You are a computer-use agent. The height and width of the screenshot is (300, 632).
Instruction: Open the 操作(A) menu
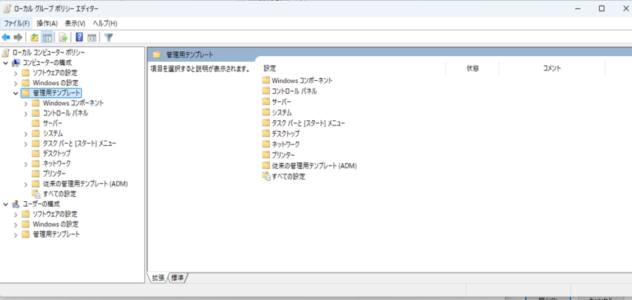click(x=46, y=23)
